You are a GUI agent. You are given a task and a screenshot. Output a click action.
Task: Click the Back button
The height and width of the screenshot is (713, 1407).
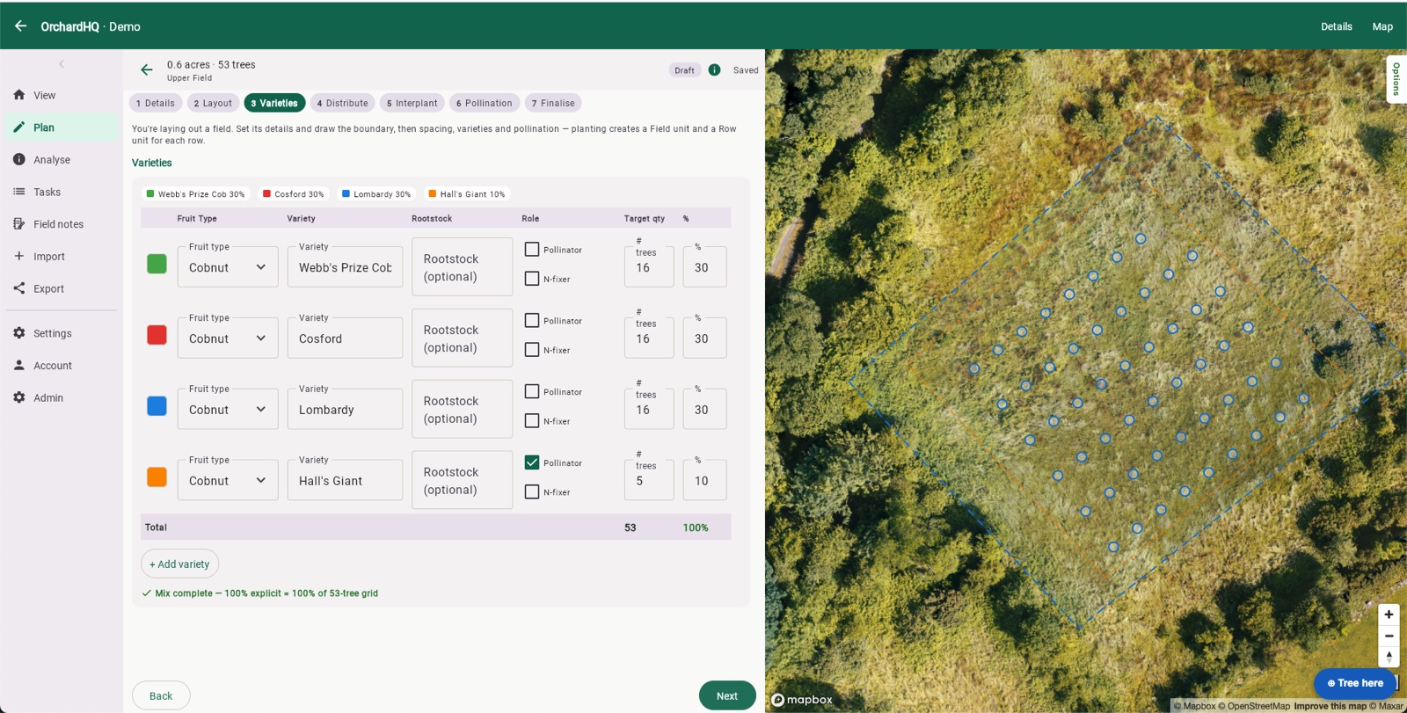(161, 695)
